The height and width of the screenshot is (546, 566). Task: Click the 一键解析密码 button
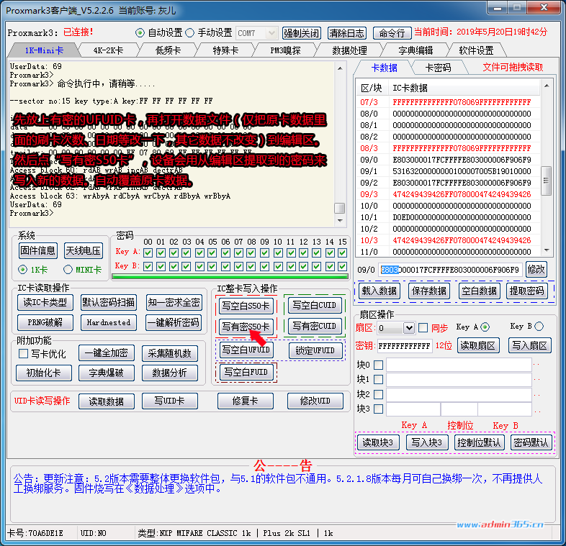(174, 322)
